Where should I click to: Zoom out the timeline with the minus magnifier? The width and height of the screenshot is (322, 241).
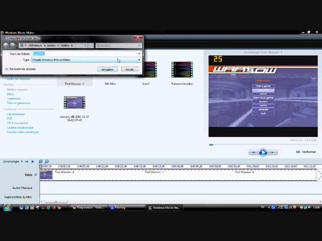47,161
